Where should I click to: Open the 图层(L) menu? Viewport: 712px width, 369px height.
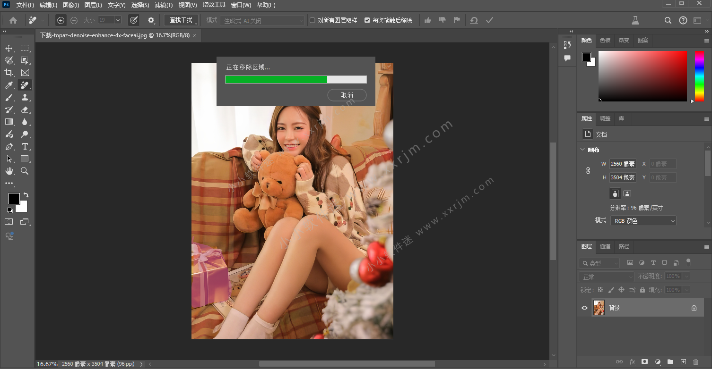pos(93,5)
